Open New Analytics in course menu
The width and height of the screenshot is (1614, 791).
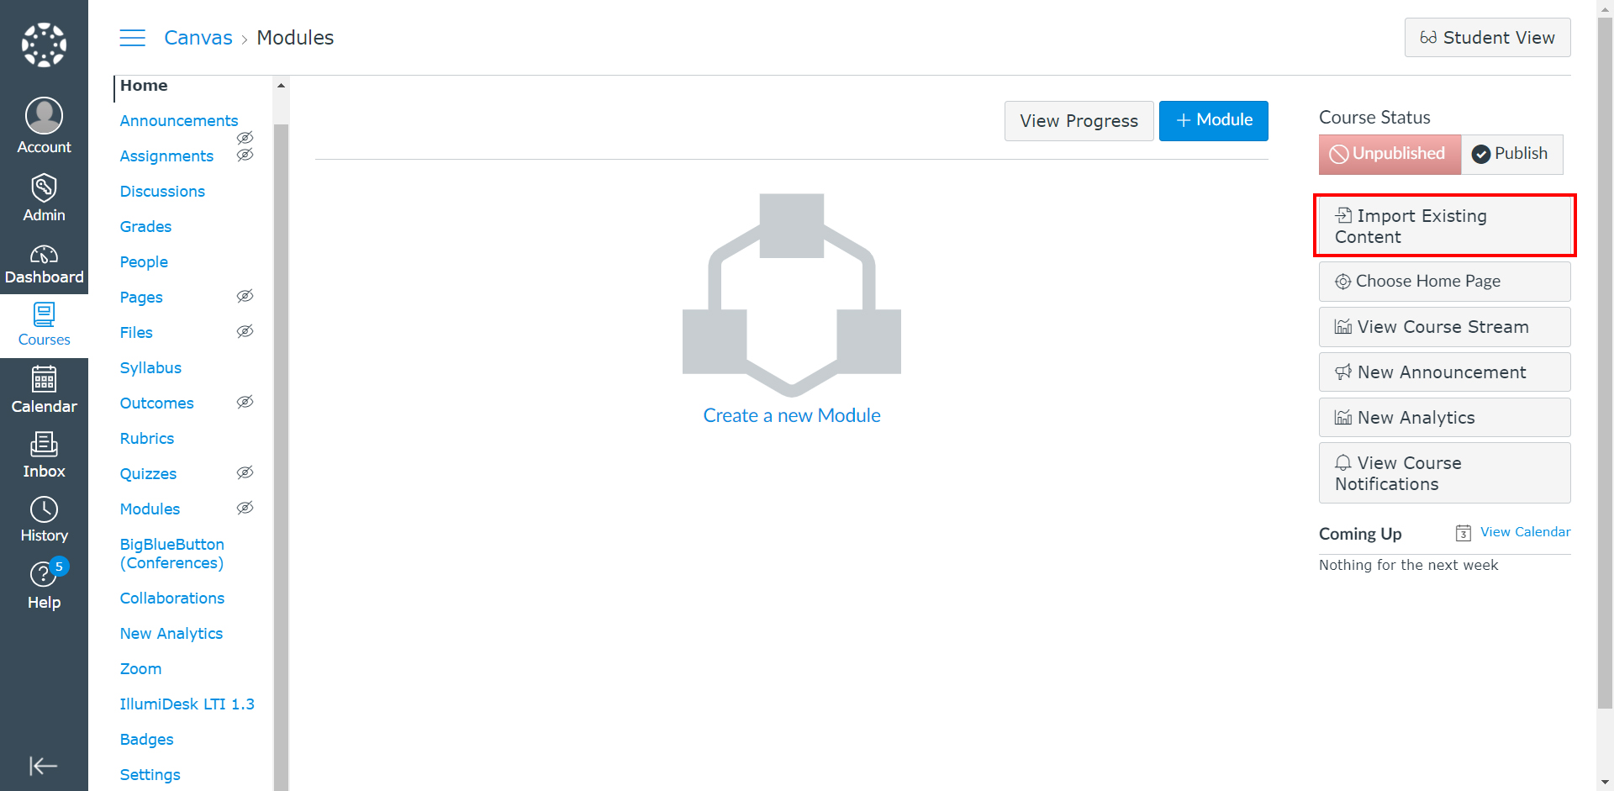(171, 634)
